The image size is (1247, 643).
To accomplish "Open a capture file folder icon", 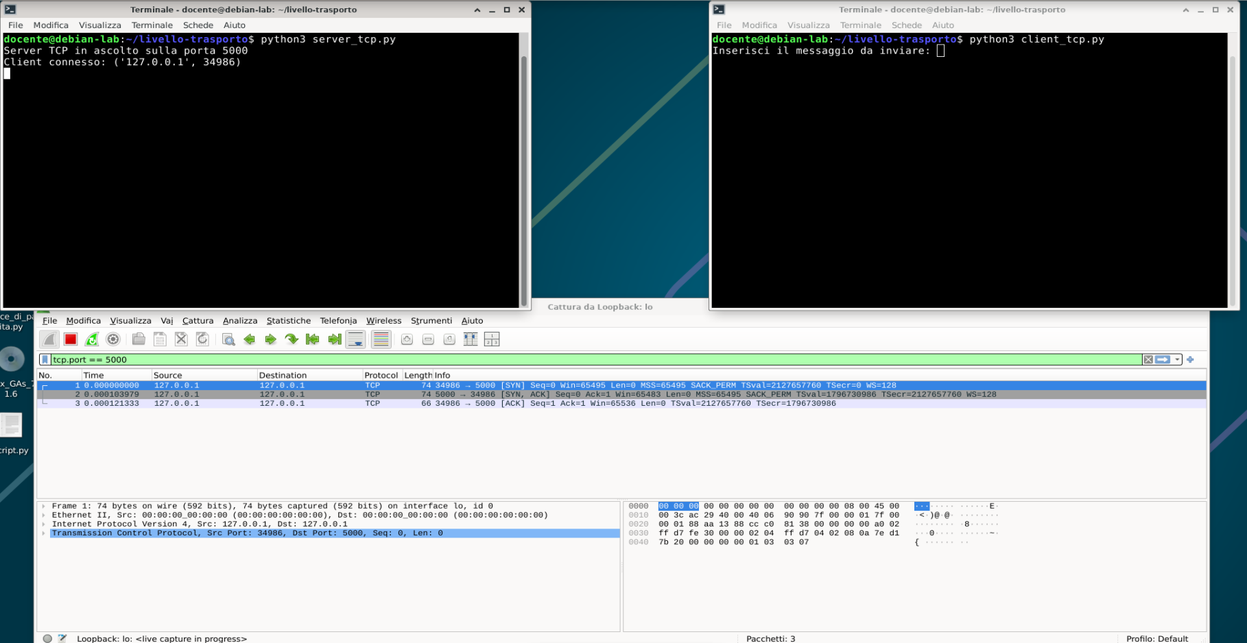I will [139, 339].
